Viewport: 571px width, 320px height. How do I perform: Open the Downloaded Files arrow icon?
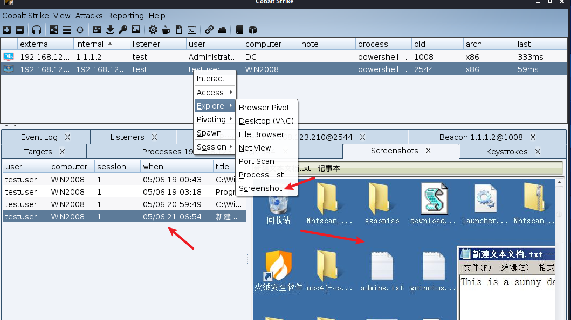[110, 30]
